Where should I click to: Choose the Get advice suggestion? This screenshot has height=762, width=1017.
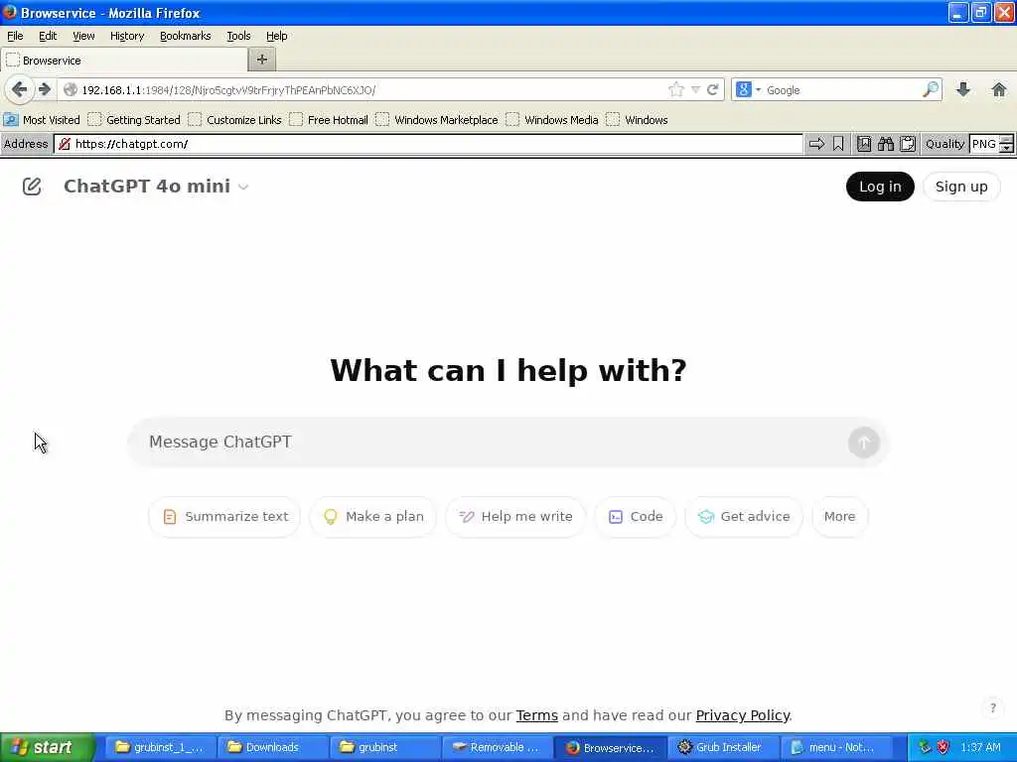[744, 516]
